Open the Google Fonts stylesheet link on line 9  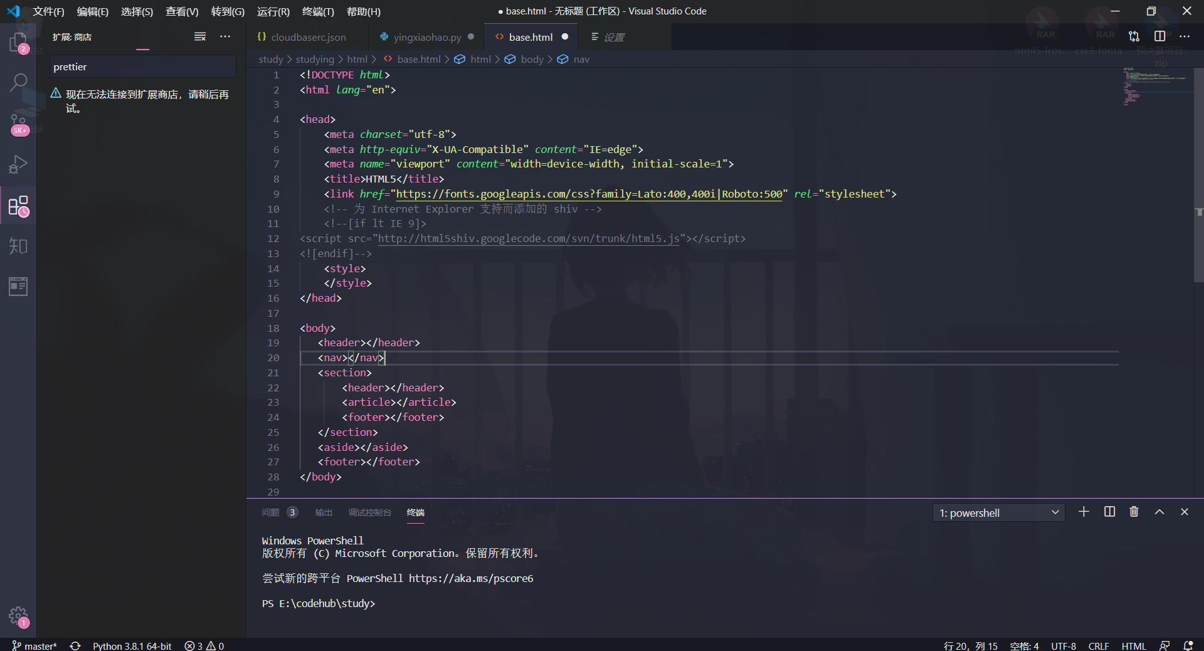tap(589, 194)
